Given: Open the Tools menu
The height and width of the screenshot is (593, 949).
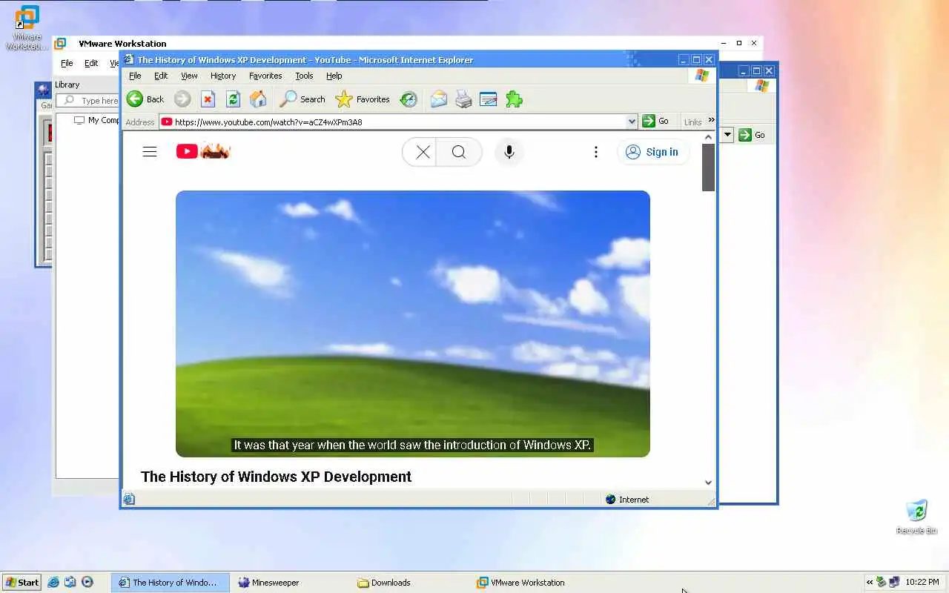Looking at the screenshot, I should click(304, 76).
